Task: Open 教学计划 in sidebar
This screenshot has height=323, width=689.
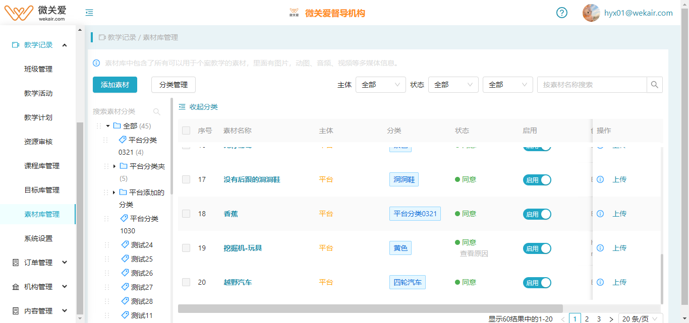Action: tap(38, 117)
